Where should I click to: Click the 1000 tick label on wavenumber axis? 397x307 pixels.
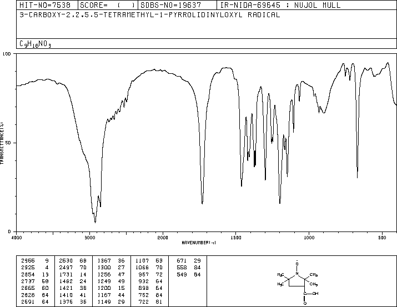click(x=309, y=238)
